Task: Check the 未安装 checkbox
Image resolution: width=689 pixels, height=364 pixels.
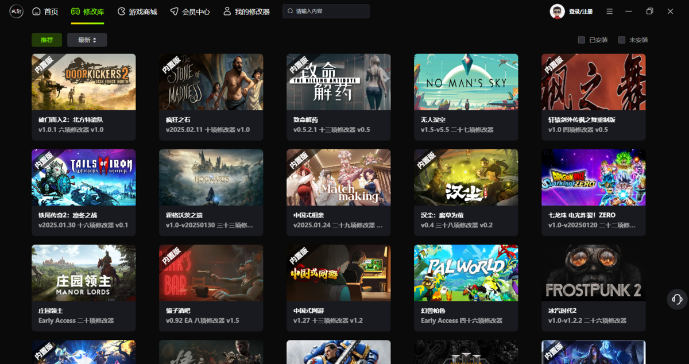Action: (x=621, y=40)
